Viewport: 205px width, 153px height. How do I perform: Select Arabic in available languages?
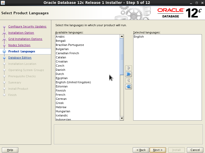coord(87,37)
